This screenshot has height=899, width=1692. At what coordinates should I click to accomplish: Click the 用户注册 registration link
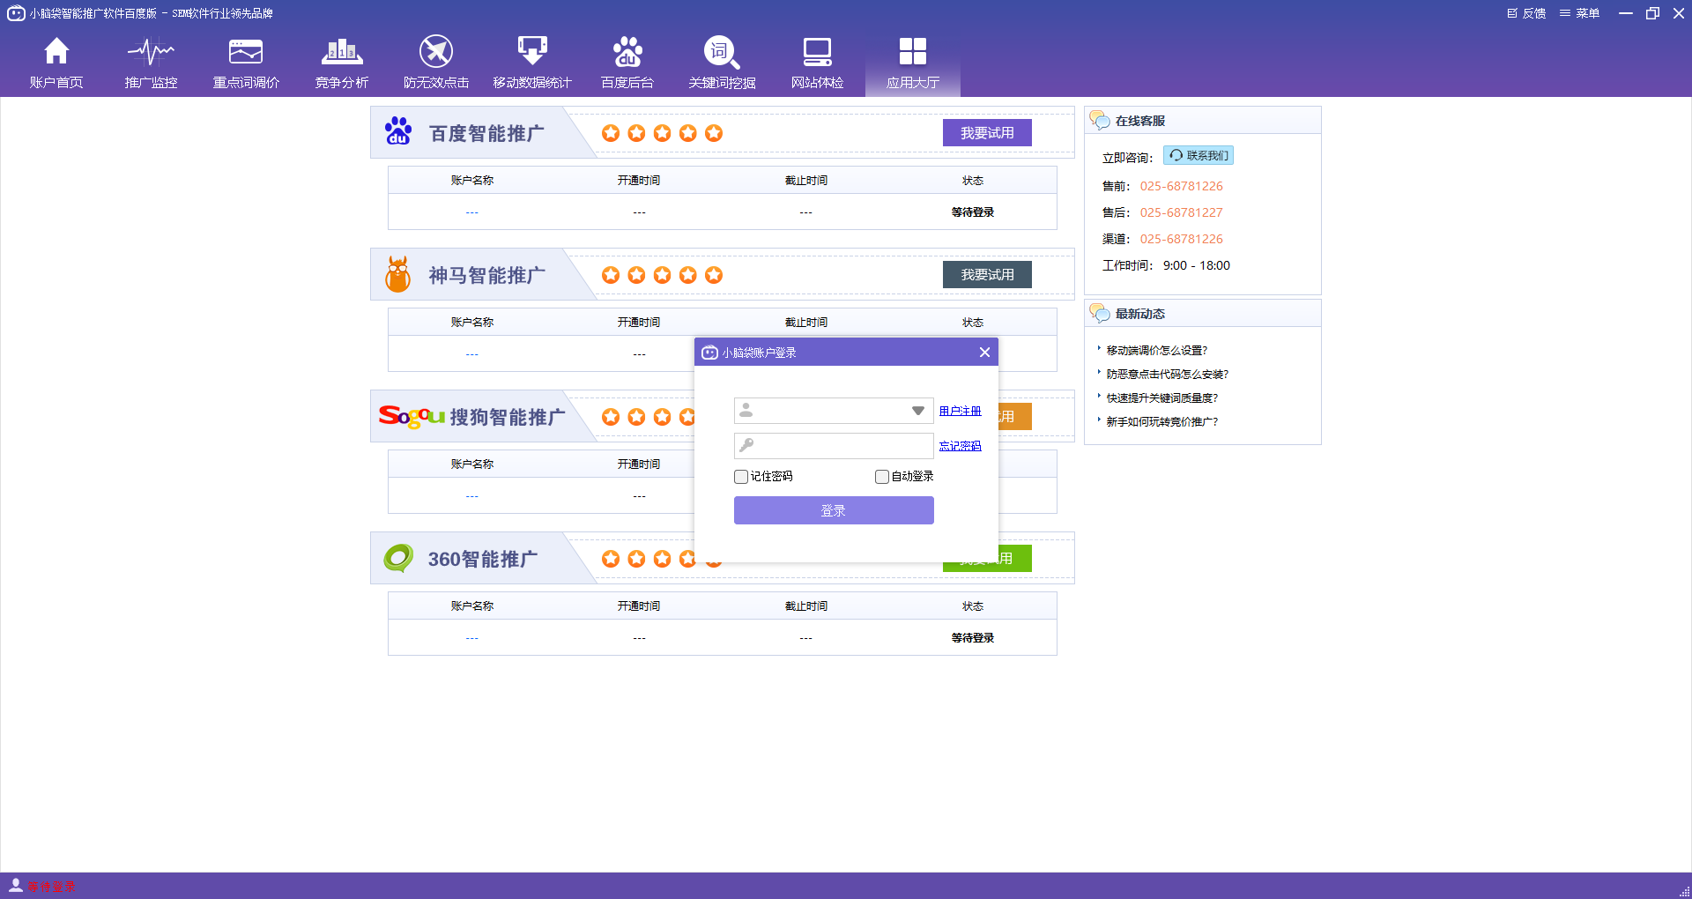[960, 411]
